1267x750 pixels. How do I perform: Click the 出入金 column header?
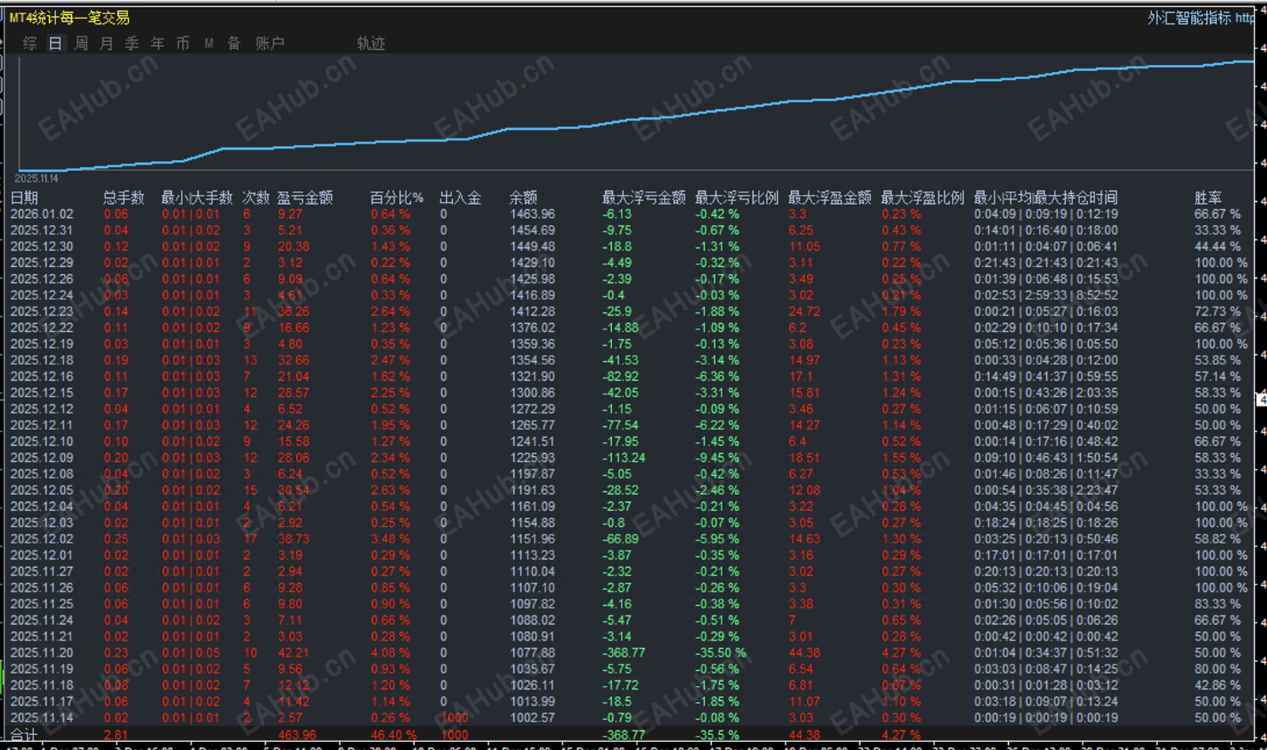(x=461, y=197)
